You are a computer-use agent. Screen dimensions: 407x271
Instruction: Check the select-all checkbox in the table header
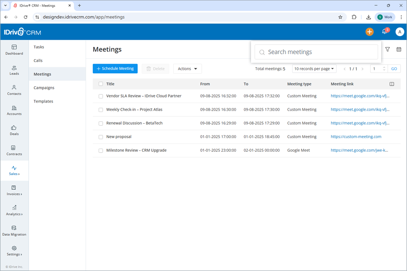click(x=100, y=84)
